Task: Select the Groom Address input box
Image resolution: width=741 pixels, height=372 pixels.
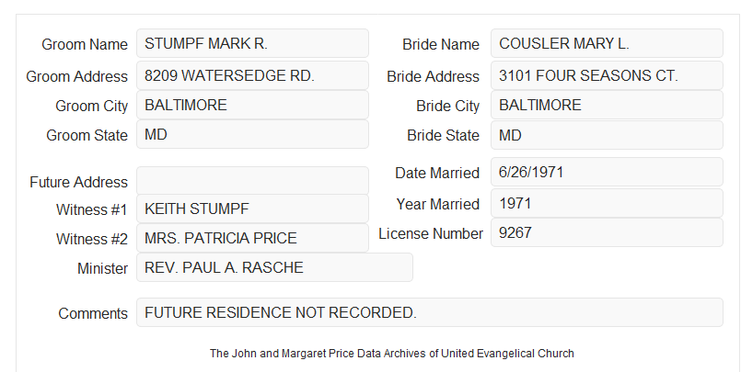Action: click(252, 75)
